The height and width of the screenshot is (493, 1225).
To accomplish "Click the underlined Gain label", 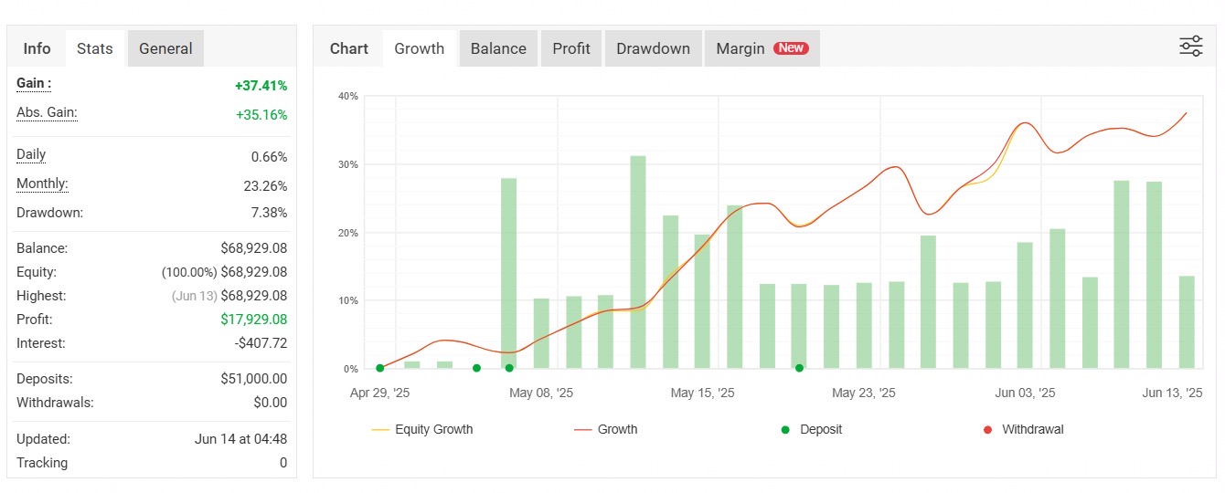I will (x=34, y=84).
